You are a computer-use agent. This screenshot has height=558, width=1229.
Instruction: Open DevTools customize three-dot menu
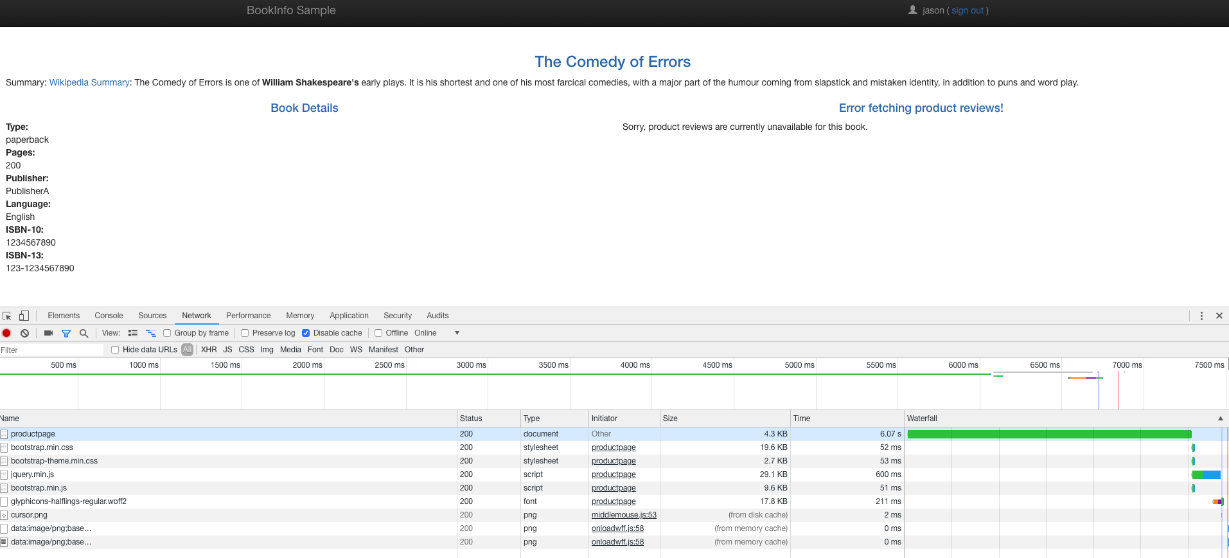pos(1201,316)
